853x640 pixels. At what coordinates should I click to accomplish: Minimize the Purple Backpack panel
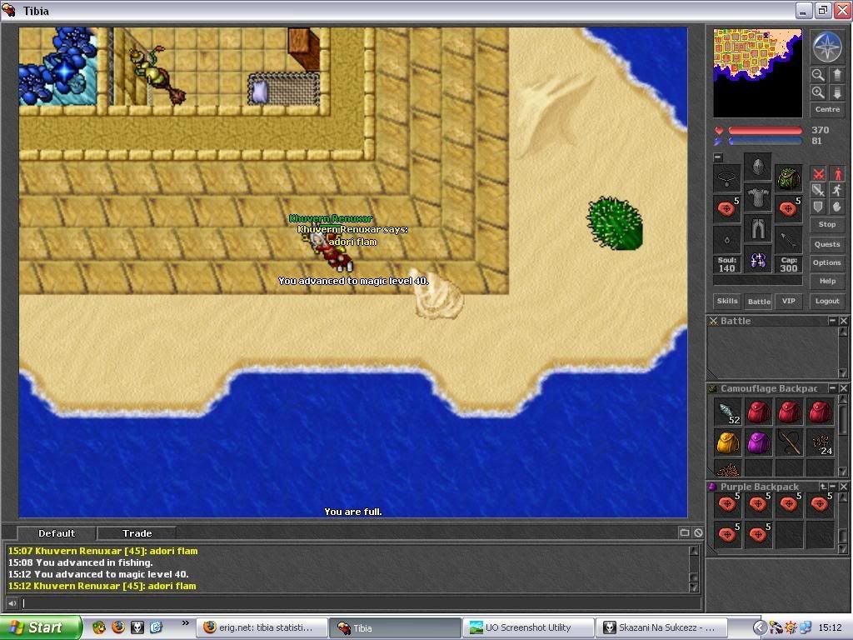[833, 487]
